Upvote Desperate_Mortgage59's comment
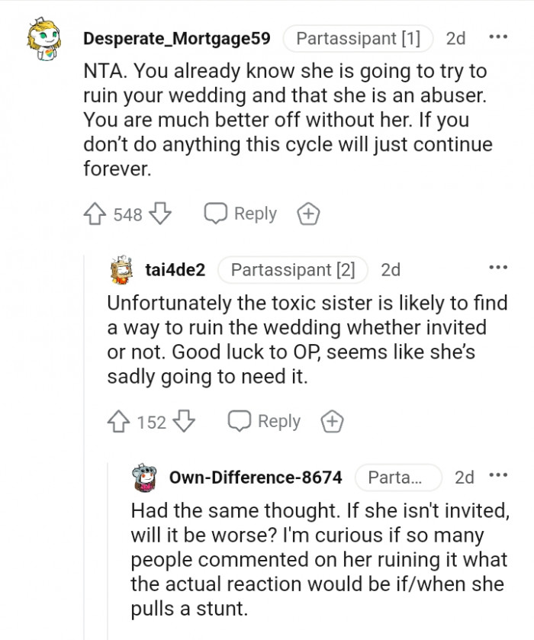Image resolution: width=534 pixels, height=640 pixels. [95, 214]
